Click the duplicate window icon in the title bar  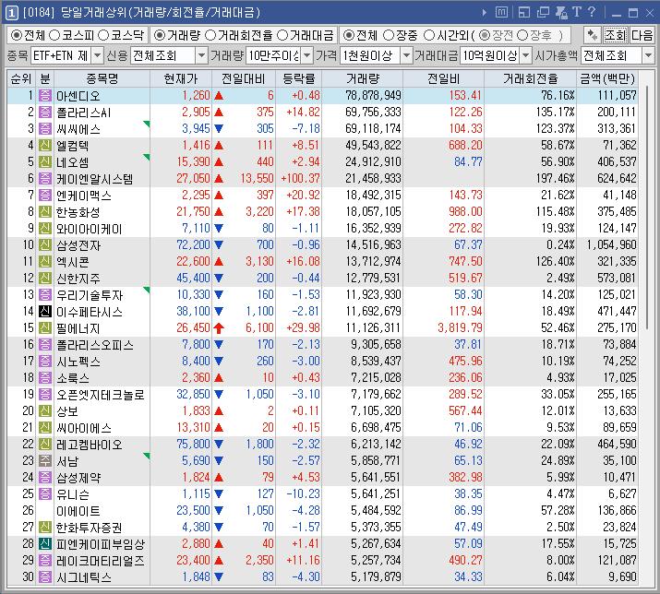[543, 12]
